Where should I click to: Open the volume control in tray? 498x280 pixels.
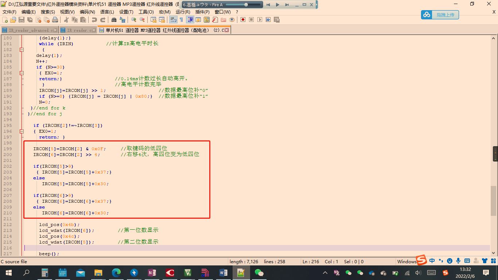point(419,273)
